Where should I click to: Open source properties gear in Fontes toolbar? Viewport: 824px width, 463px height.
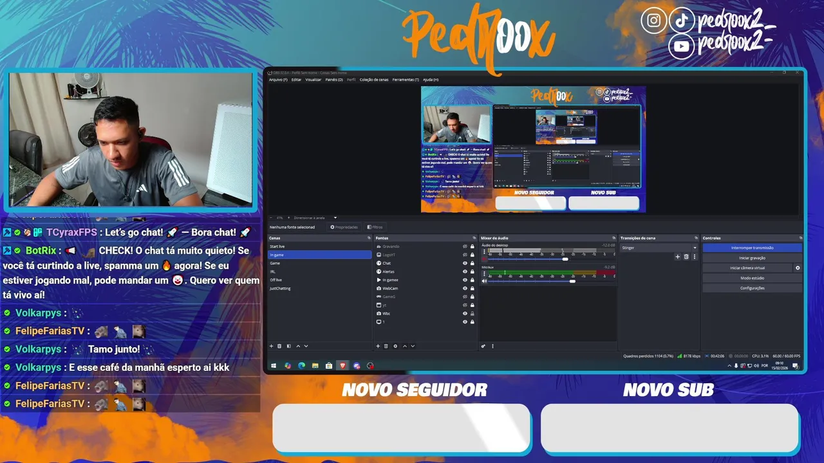coord(395,346)
